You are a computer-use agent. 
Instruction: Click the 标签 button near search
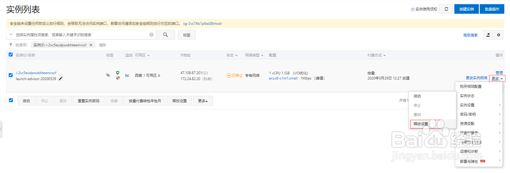tap(187, 35)
